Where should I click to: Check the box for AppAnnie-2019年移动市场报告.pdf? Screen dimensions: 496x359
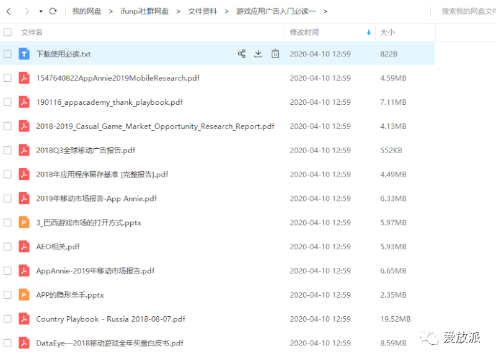pos(7,270)
